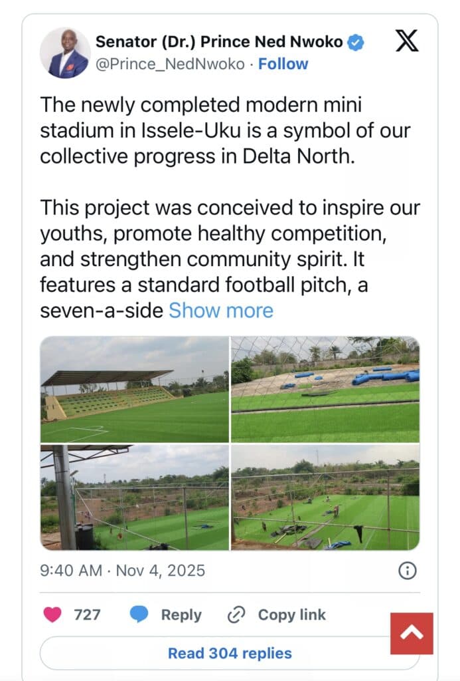Open the bottom-right striped pitch photo
The width and height of the screenshot is (460, 681).
tap(325, 497)
